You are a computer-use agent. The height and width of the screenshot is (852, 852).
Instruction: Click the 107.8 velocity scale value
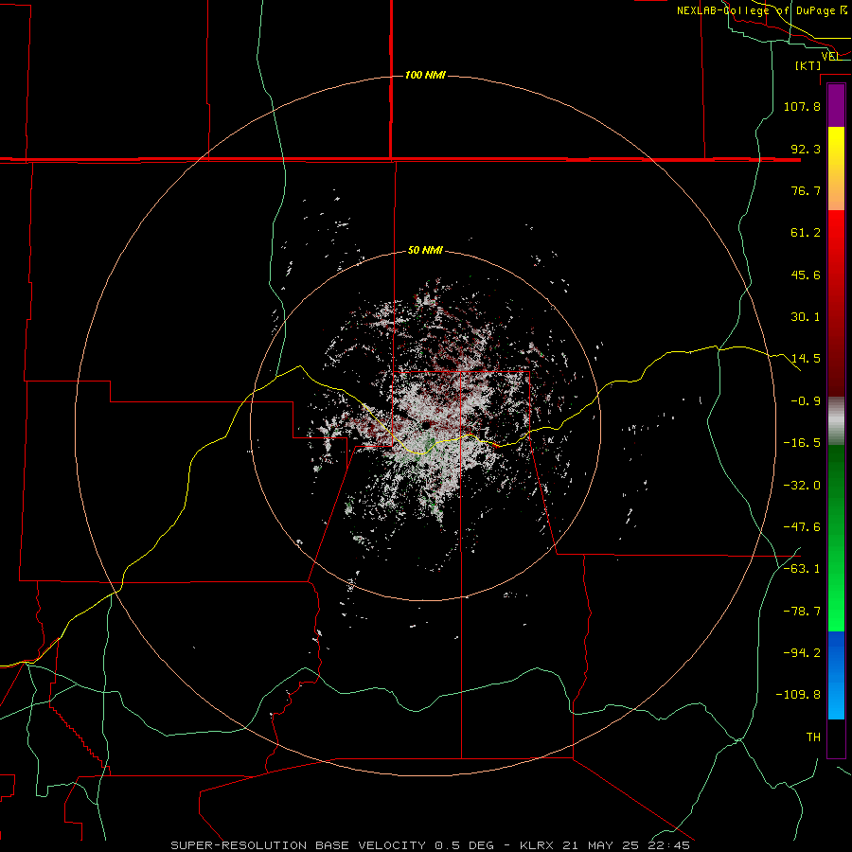[x=802, y=106]
